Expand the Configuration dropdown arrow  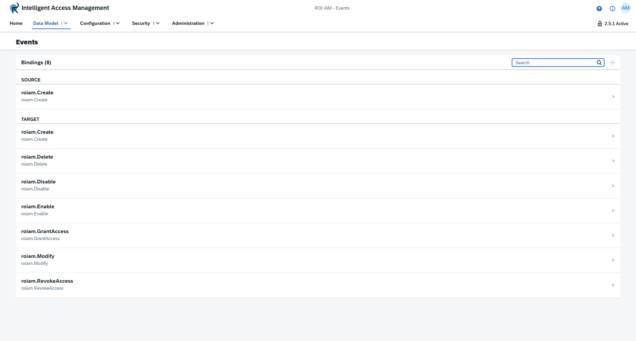pos(118,23)
